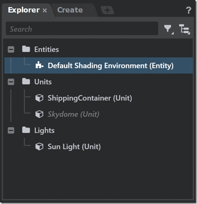
Task: Open the filter funnel options
Action: click(x=168, y=29)
